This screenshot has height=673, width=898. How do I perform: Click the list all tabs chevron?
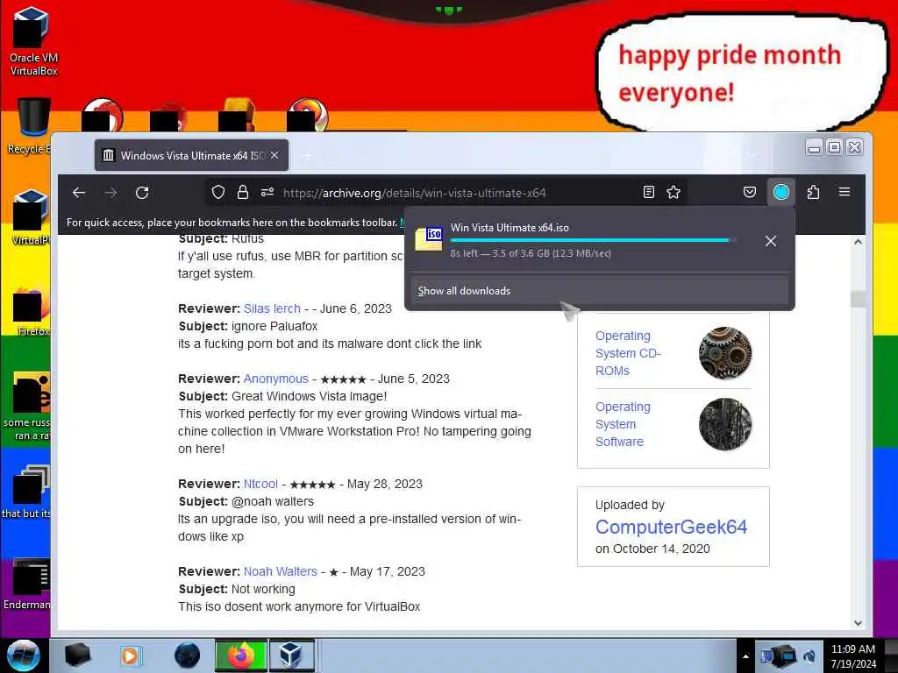point(752,155)
